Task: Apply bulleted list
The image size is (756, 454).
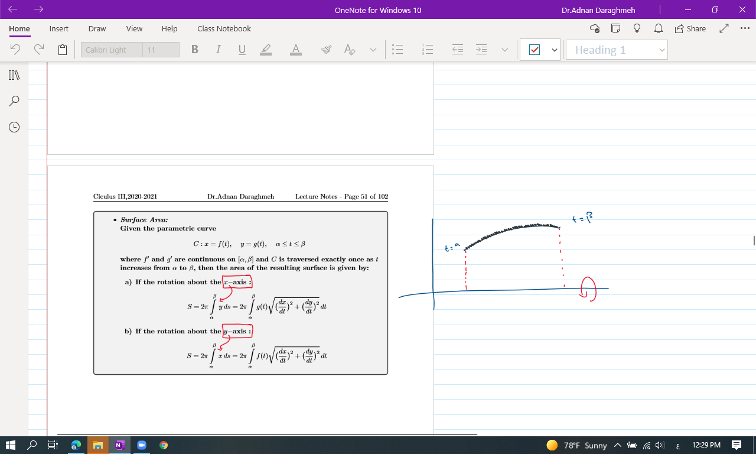Action: (x=398, y=50)
